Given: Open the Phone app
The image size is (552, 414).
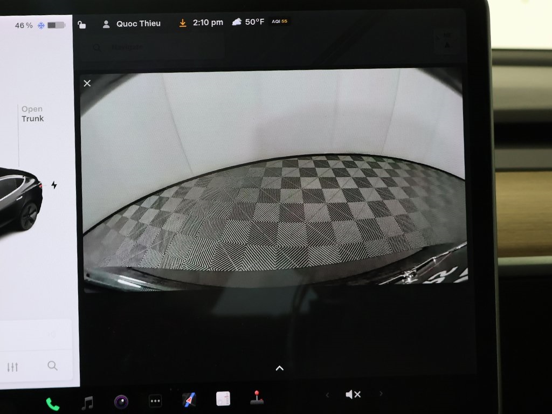Looking at the screenshot, I should click(x=52, y=404).
